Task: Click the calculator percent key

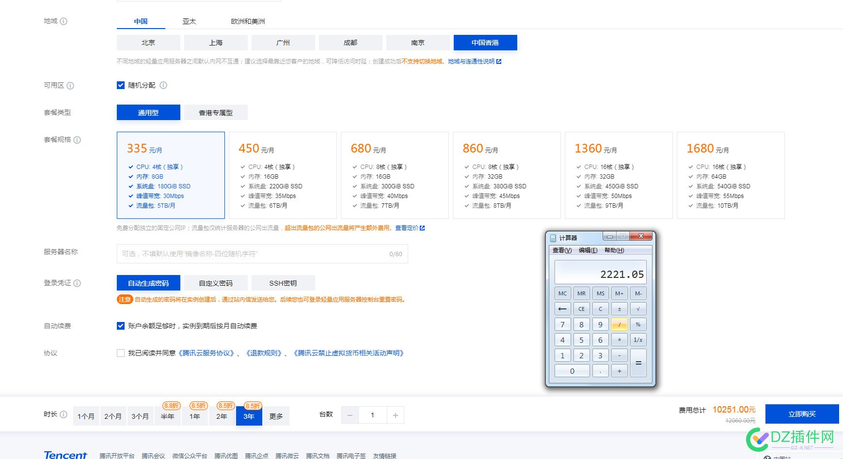Action: (638, 324)
